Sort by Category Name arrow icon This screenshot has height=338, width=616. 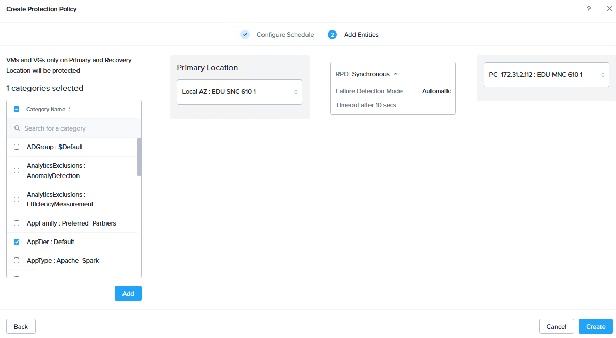(70, 109)
